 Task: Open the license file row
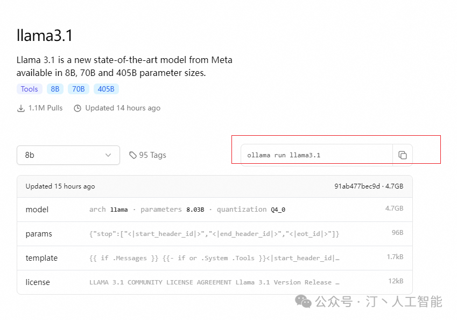pyautogui.click(x=214, y=282)
